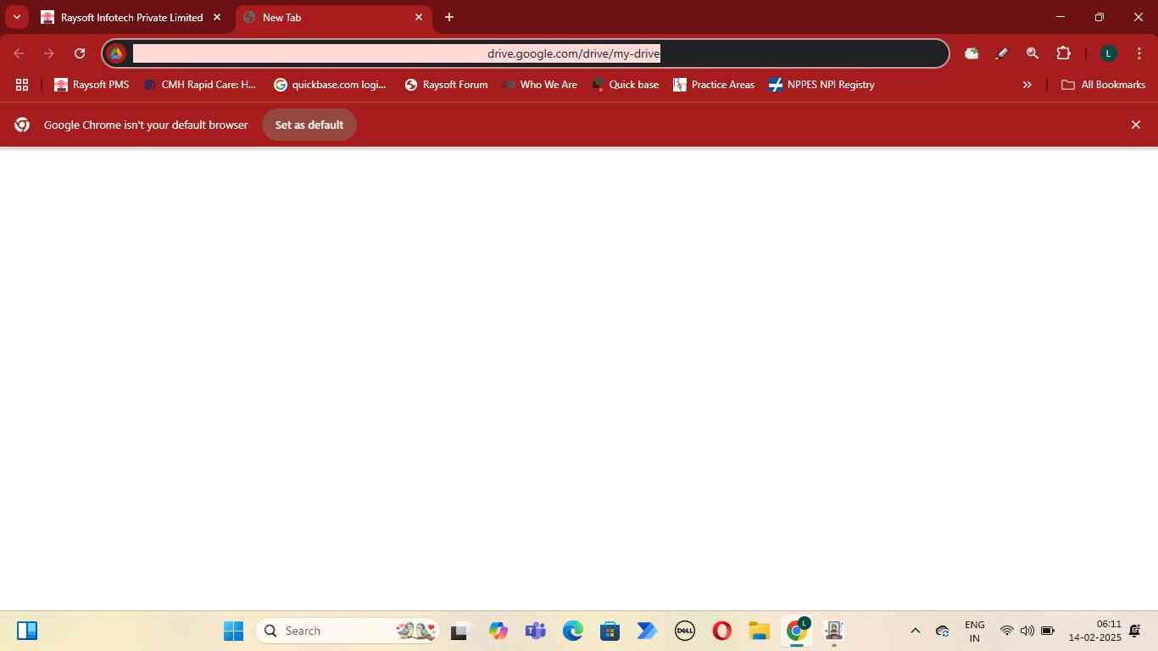
Task: Open the All Bookmarks folder
Action: coord(1103,85)
